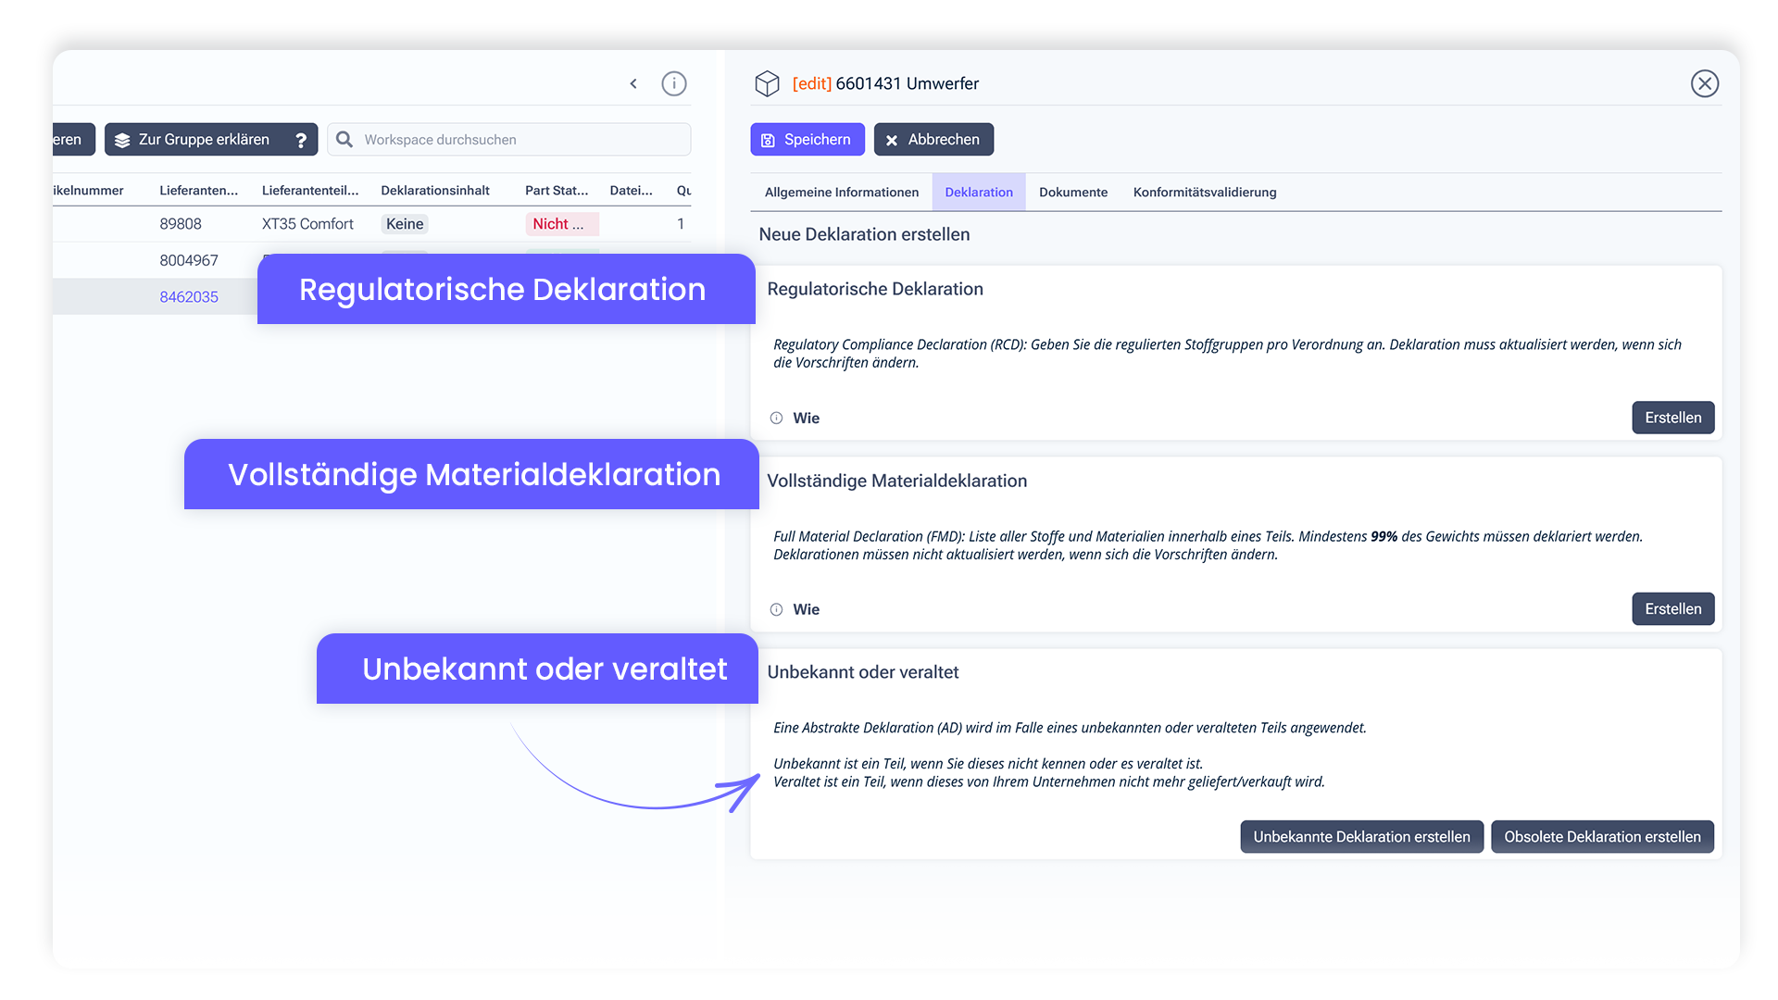Screen dimensions: 1778x1000
Task: Expand Wie in the Regulatorische Deklaration section
Action: coord(806,418)
